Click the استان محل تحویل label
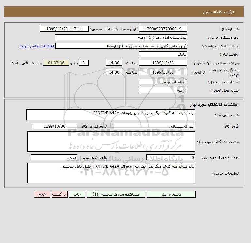 click(223, 82)
